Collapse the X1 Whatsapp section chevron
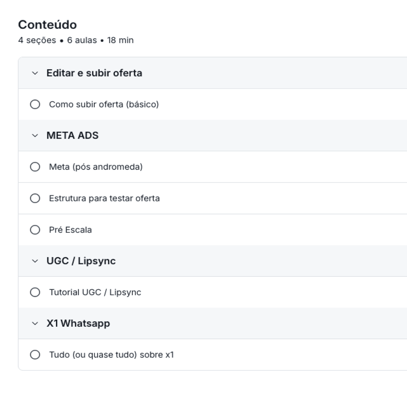 (35, 324)
